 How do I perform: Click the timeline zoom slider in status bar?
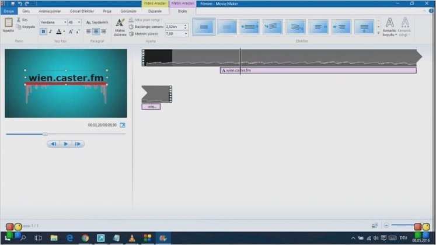(403, 225)
